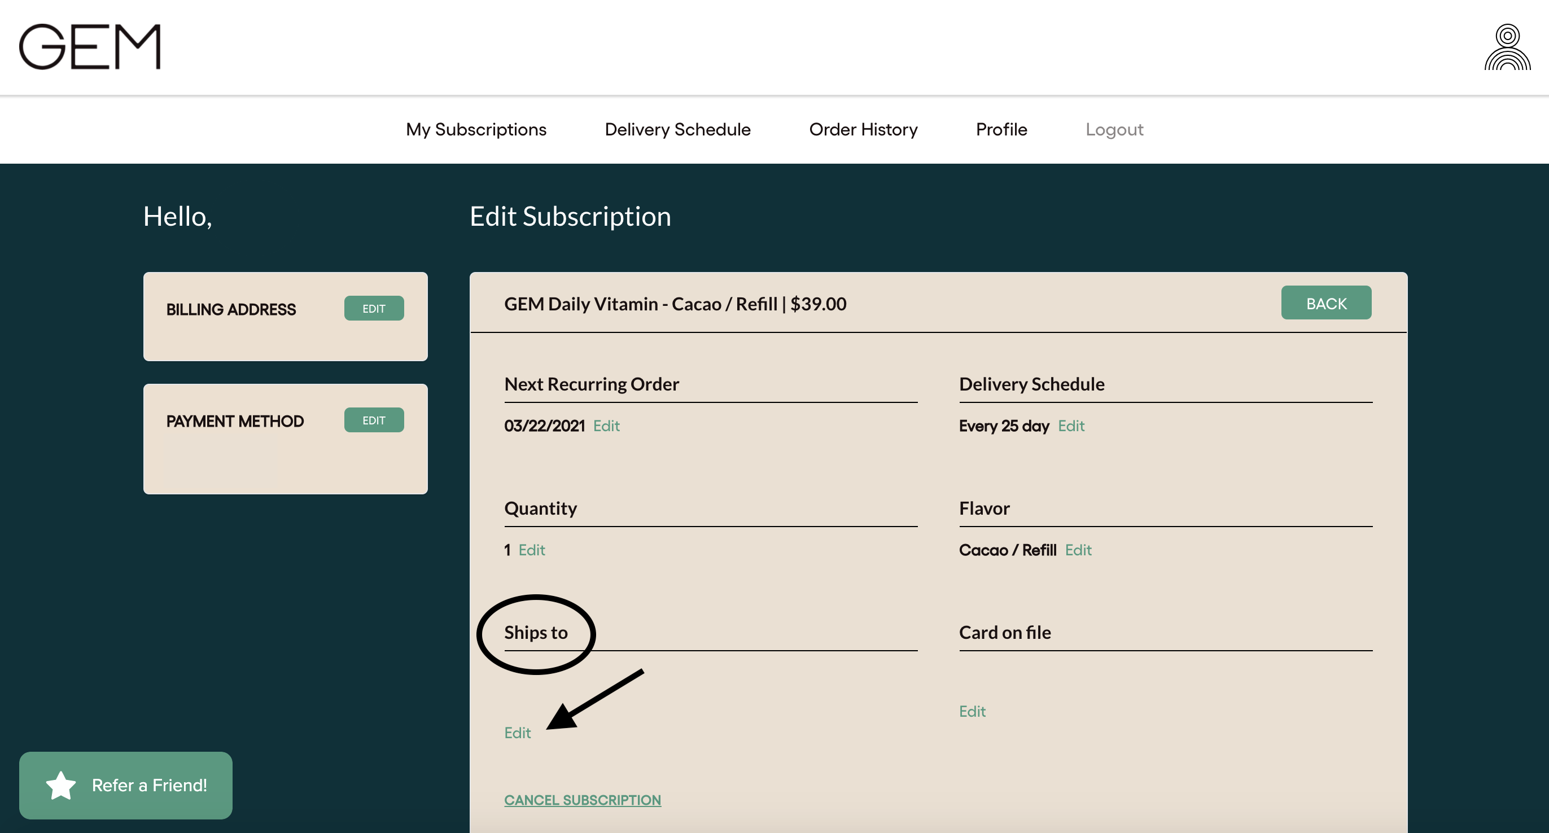
Task: Go to Delivery Schedule in navigation
Action: 677,129
